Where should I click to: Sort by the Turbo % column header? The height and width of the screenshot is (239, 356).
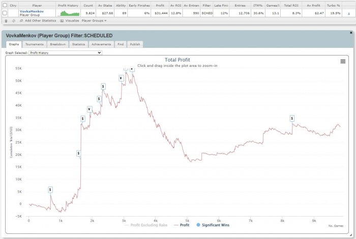(x=333, y=6)
